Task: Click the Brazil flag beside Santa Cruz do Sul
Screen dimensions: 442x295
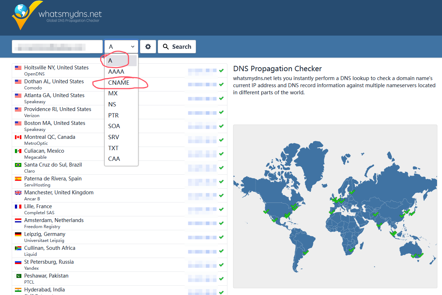Action: click(x=18, y=165)
